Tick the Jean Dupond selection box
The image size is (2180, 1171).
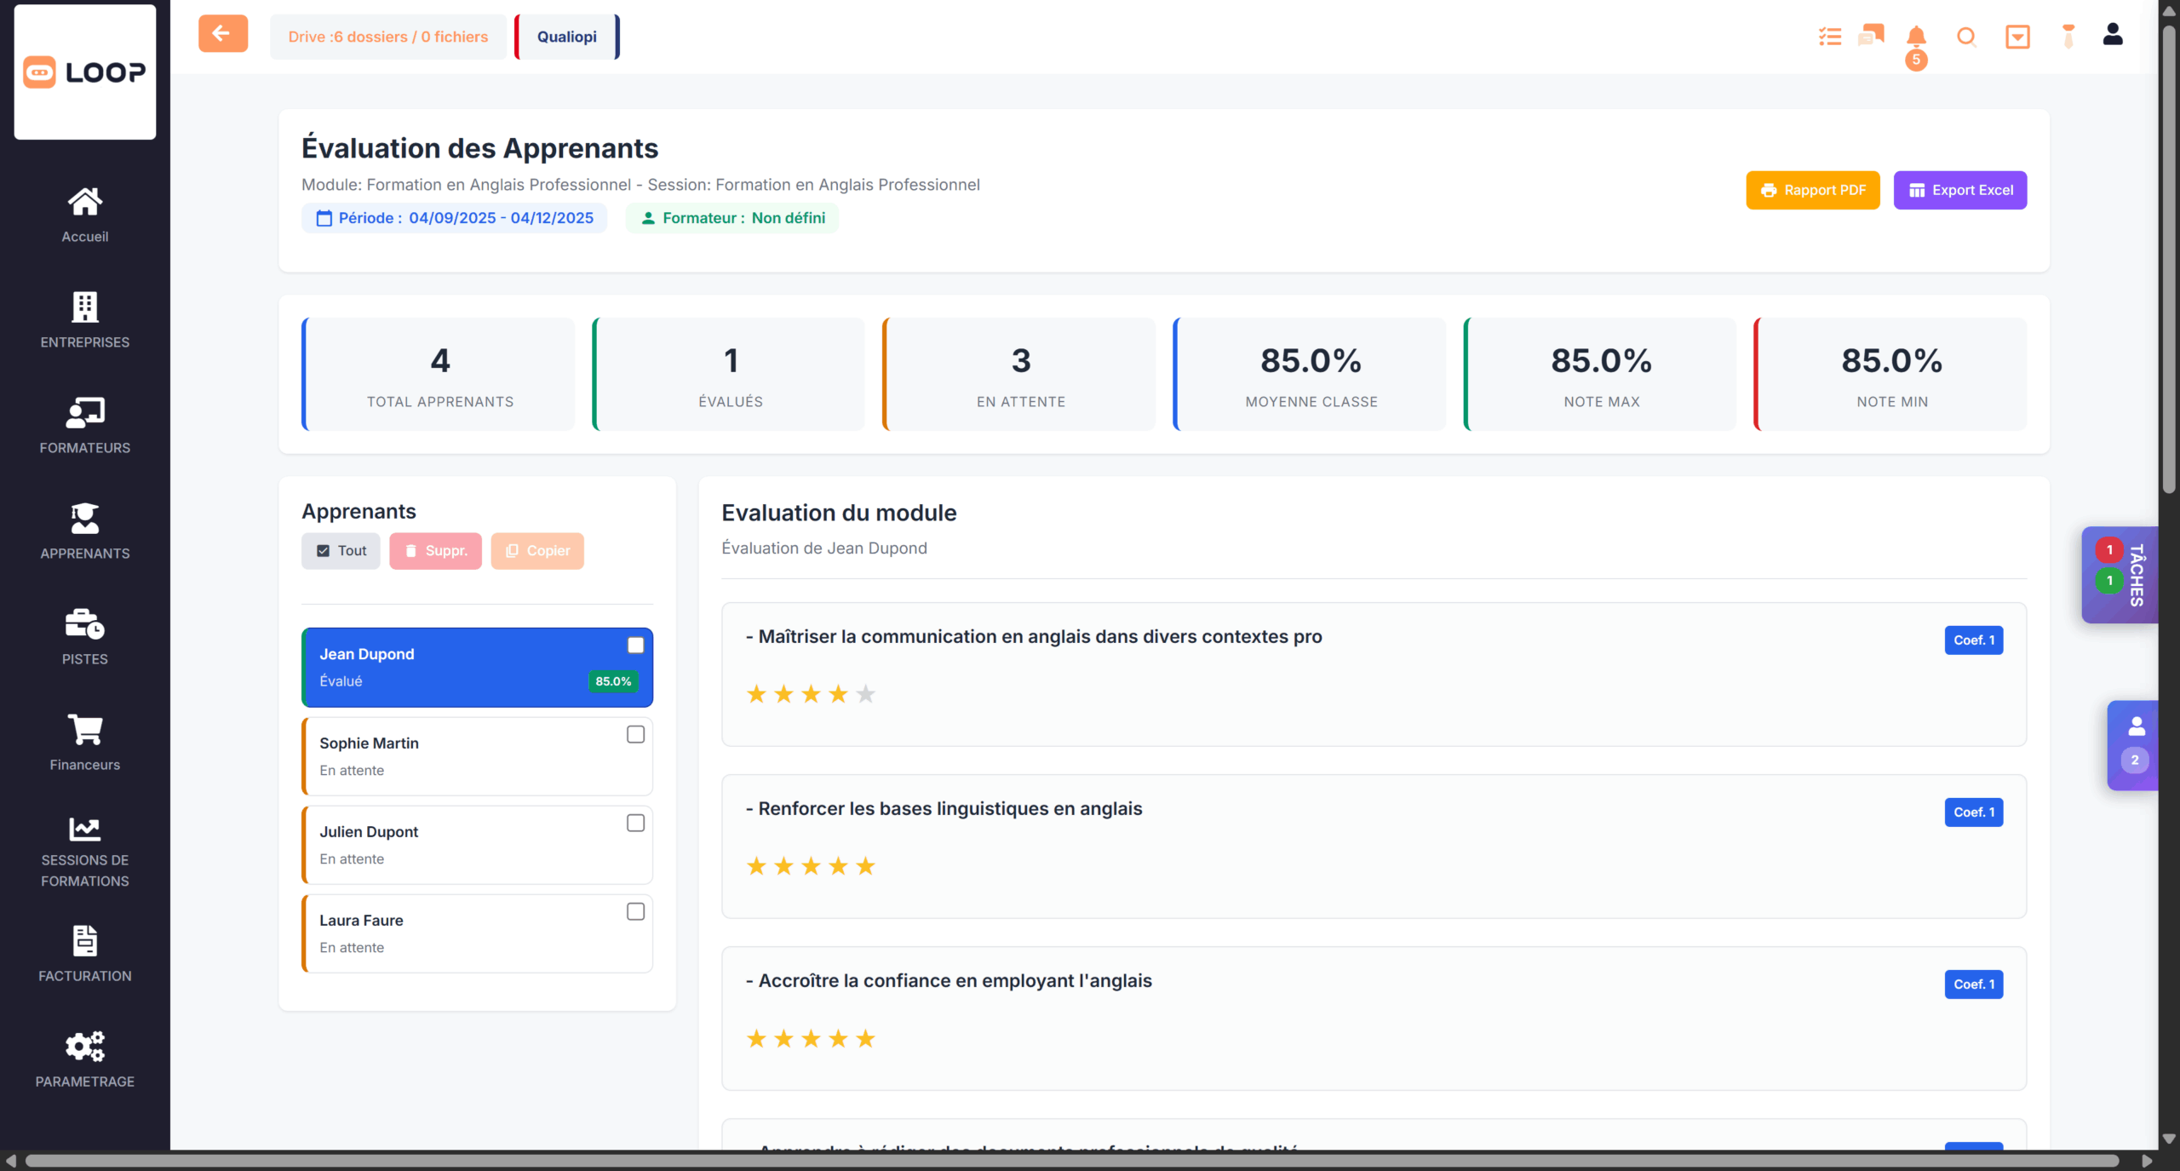[636, 646]
